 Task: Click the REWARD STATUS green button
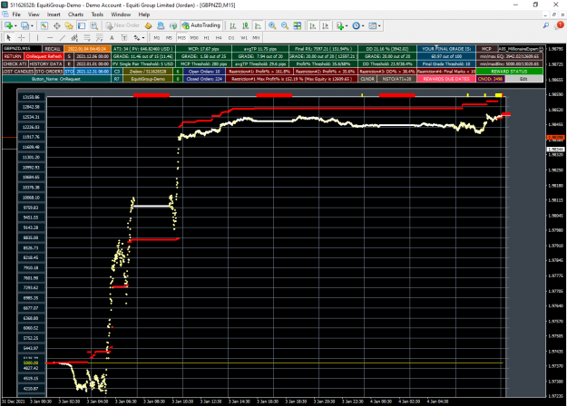pyautogui.click(x=509, y=72)
